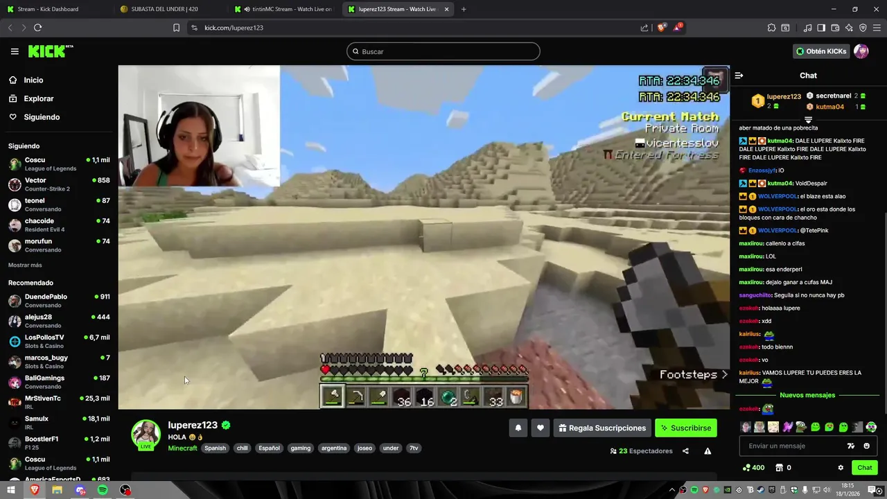Click luperez123 profile picture below video

tap(146, 434)
